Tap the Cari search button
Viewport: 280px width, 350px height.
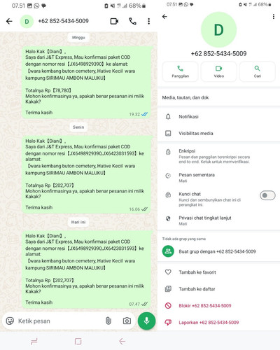click(257, 71)
